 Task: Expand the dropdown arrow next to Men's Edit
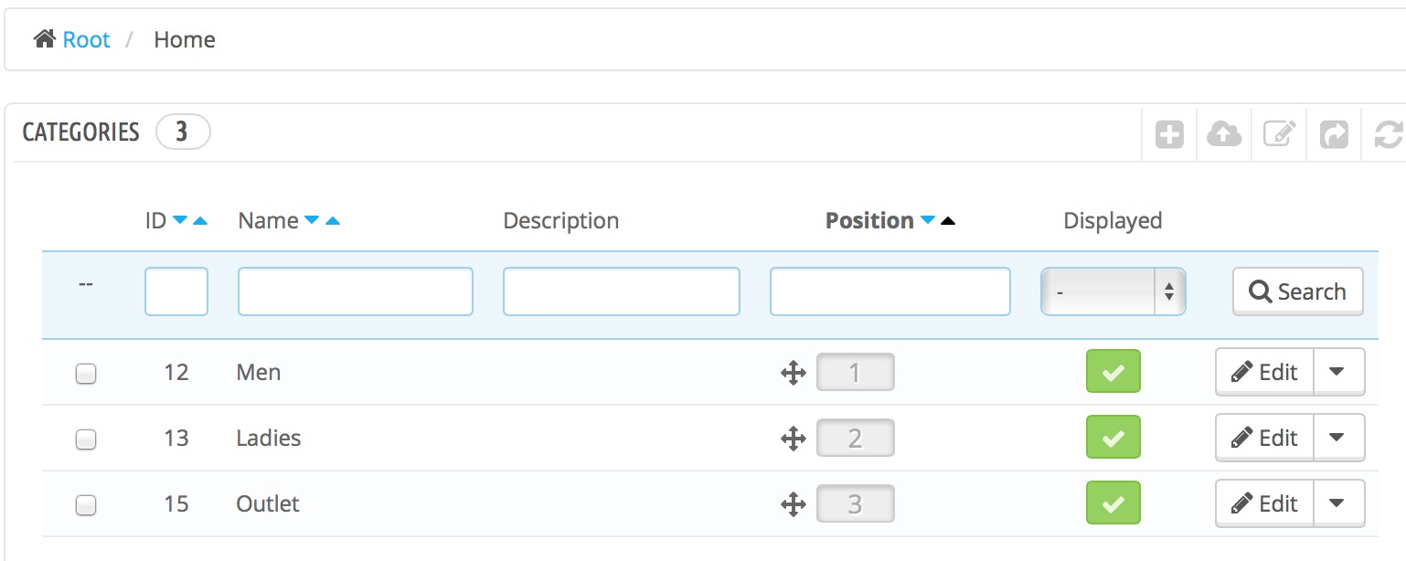click(x=1337, y=372)
